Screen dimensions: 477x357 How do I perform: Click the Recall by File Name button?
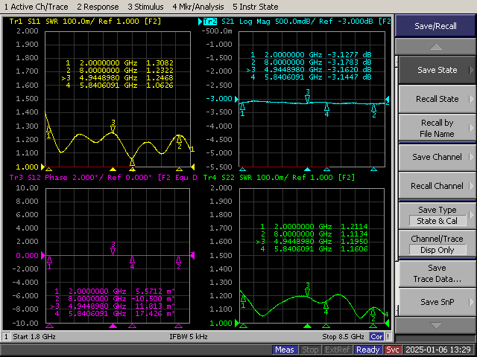(437, 128)
